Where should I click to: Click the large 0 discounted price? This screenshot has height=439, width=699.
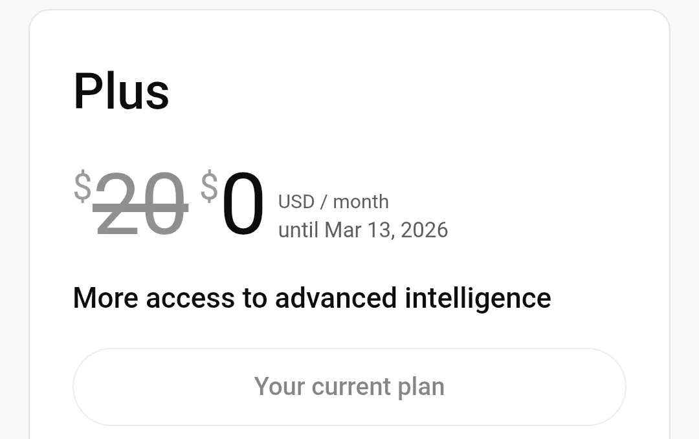pos(243,204)
